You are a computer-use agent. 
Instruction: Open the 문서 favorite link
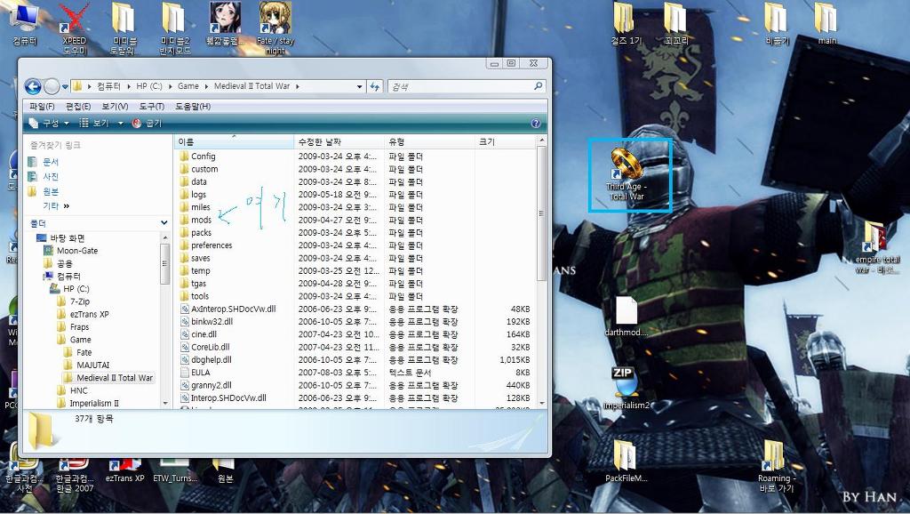51,162
